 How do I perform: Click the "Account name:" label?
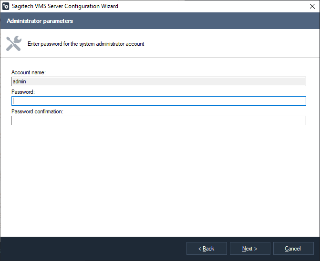pyautogui.click(x=28, y=72)
